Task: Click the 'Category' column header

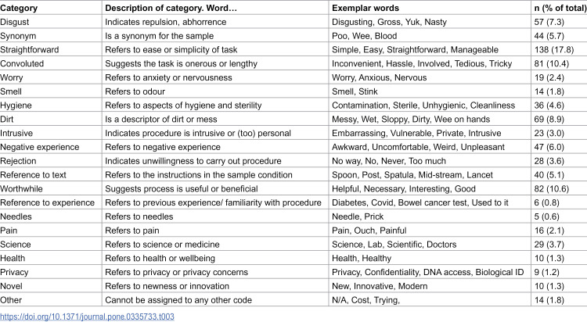Action: pyautogui.click(x=19, y=8)
